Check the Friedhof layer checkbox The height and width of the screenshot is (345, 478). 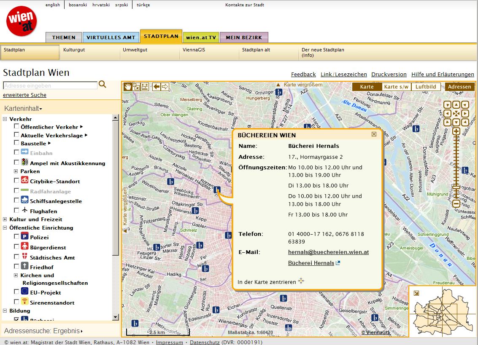click(x=16, y=266)
